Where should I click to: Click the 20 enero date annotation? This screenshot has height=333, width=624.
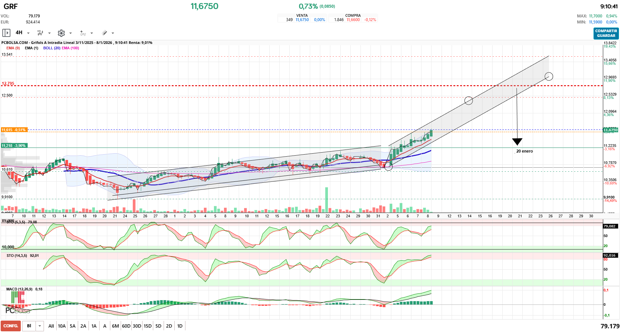pos(524,151)
